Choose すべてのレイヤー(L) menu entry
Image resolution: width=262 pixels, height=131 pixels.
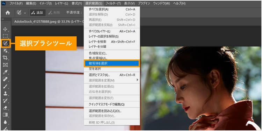(x=112, y=31)
